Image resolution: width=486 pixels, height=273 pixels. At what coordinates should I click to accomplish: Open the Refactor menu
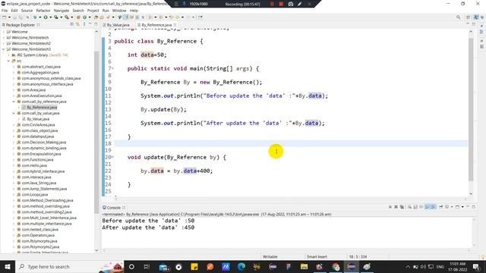pyautogui.click(x=43, y=11)
